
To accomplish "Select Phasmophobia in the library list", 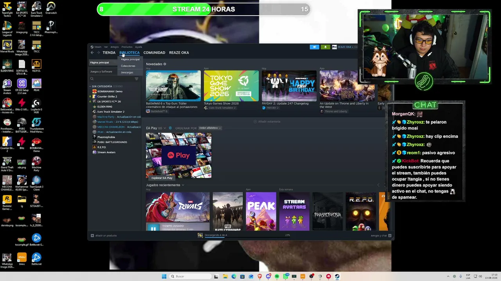I will coord(106,137).
